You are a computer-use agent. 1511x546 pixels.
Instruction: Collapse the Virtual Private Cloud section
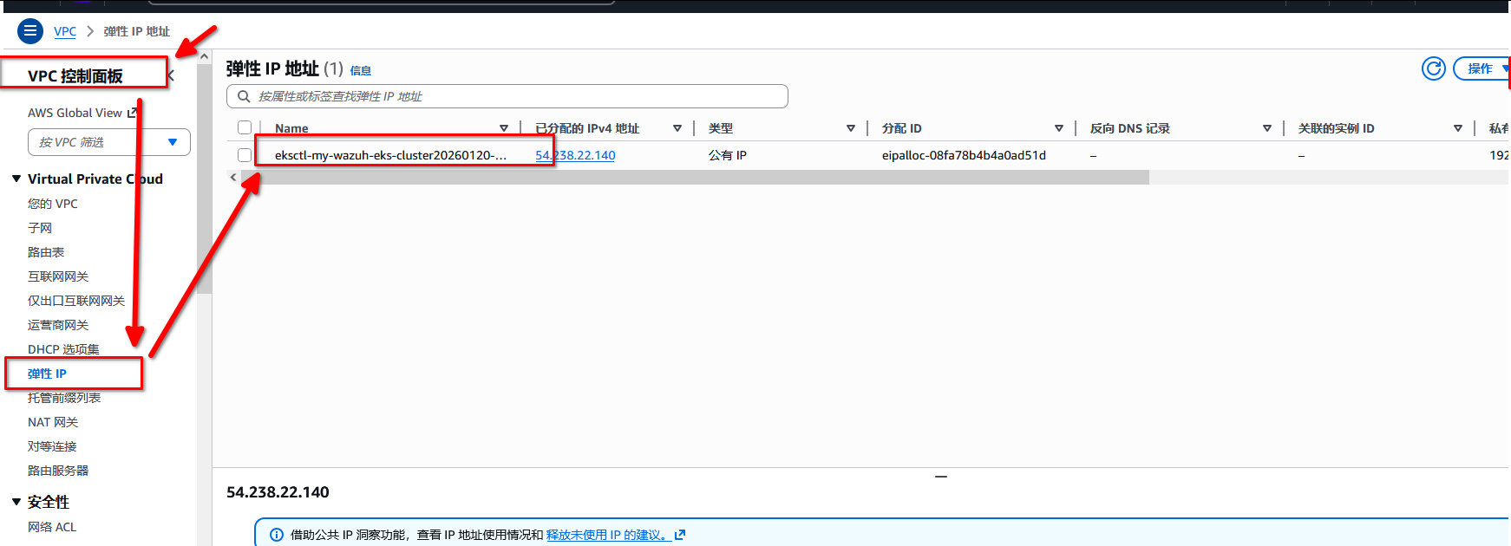coord(16,179)
